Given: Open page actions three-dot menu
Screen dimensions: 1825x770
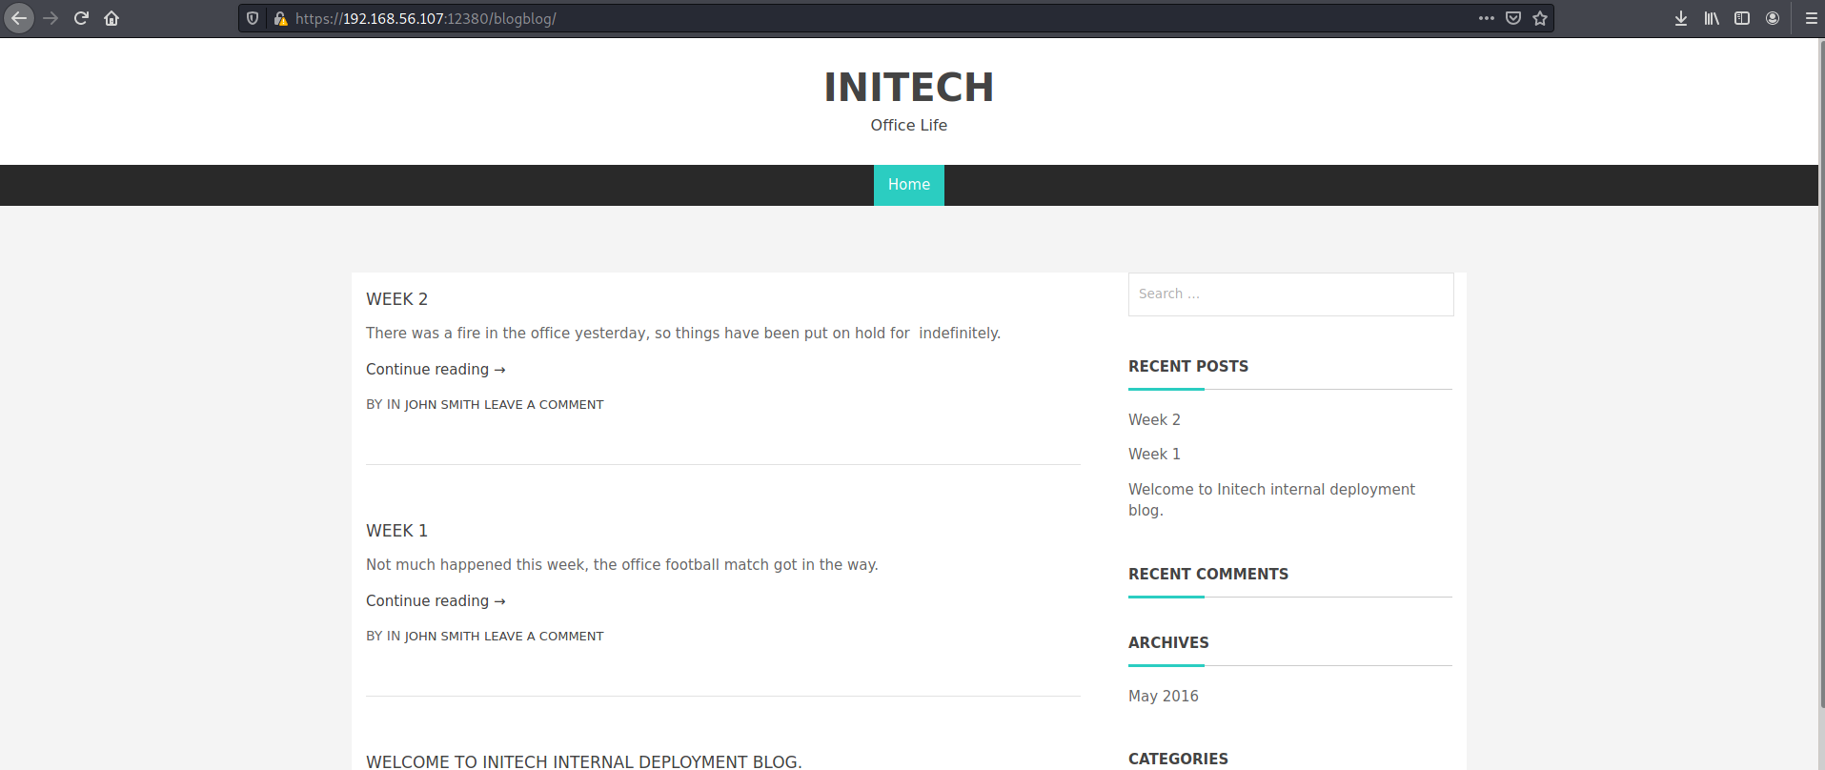Looking at the screenshot, I should pyautogui.click(x=1486, y=18).
